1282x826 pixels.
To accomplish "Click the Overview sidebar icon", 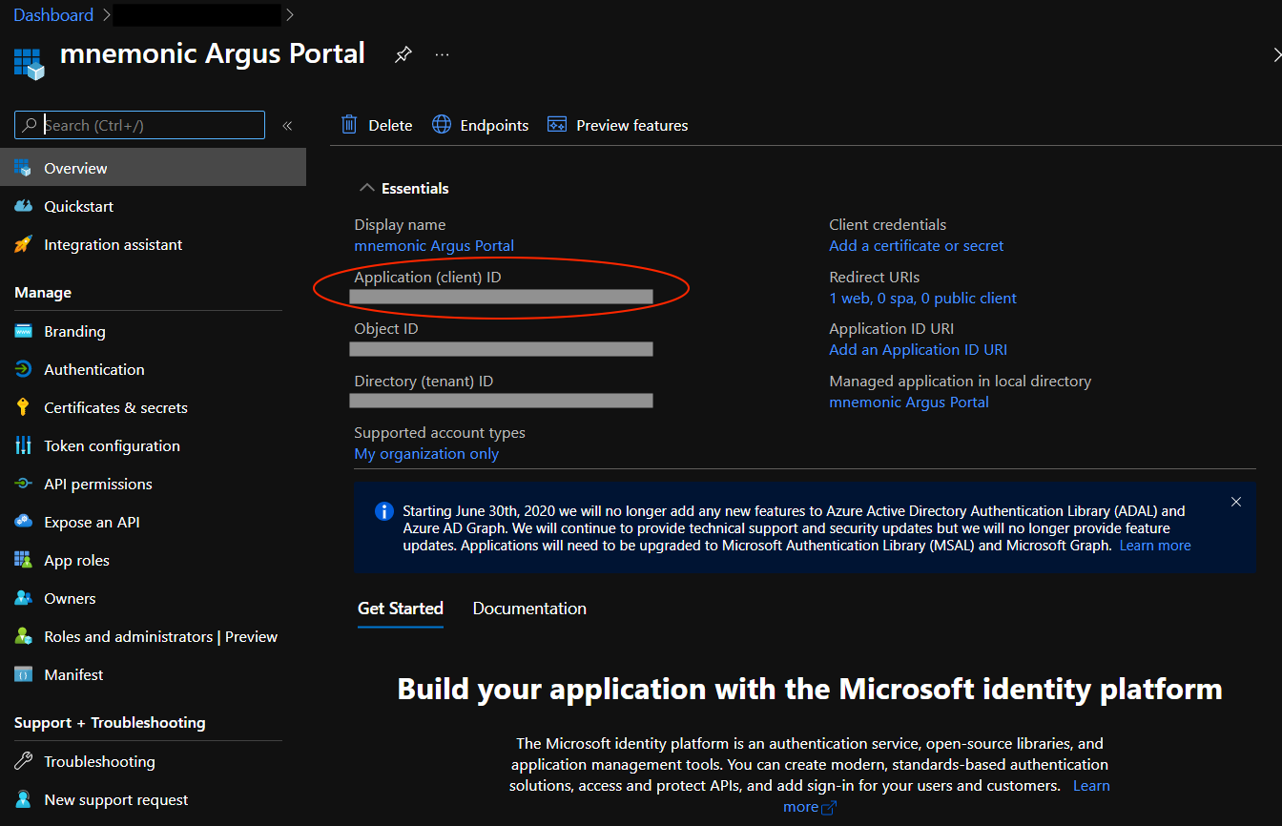I will tap(23, 168).
